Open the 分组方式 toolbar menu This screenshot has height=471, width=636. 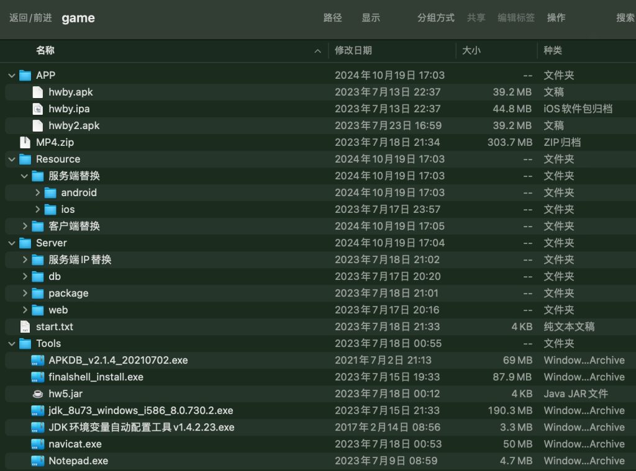click(x=435, y=17)
